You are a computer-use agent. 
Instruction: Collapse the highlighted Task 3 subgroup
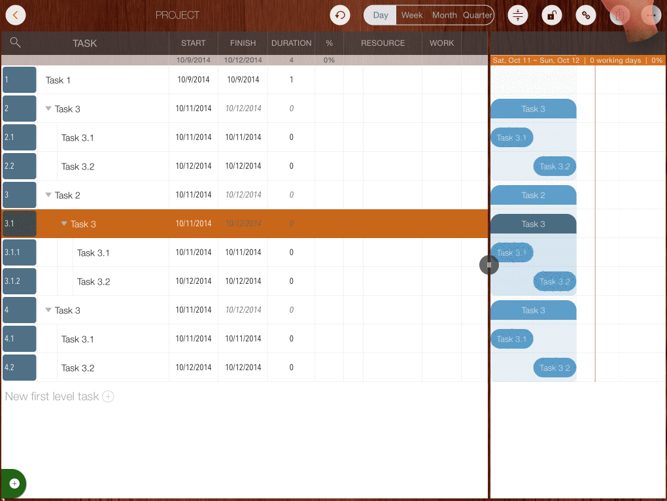point(64,224)
